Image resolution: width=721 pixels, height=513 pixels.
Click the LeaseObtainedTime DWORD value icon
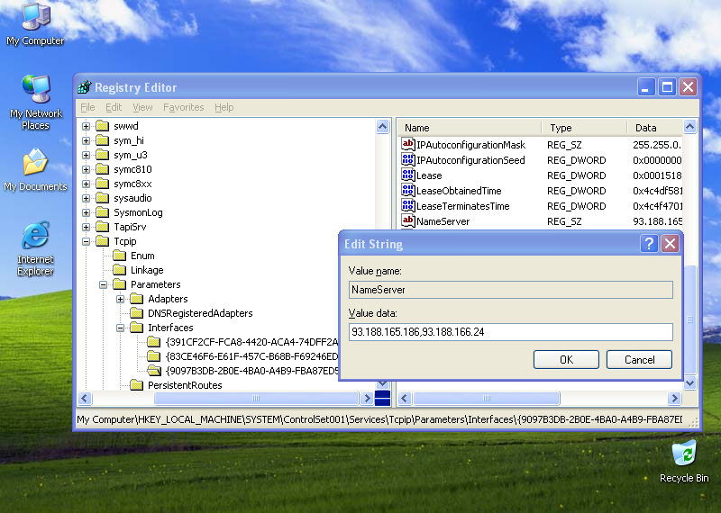(408, 190)
